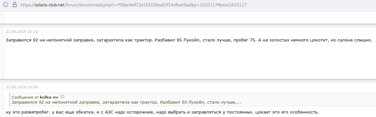Screen dimensions: 376x117
Task: Click the word 'Лукойл' in first post
Action: tap(192, 40)
